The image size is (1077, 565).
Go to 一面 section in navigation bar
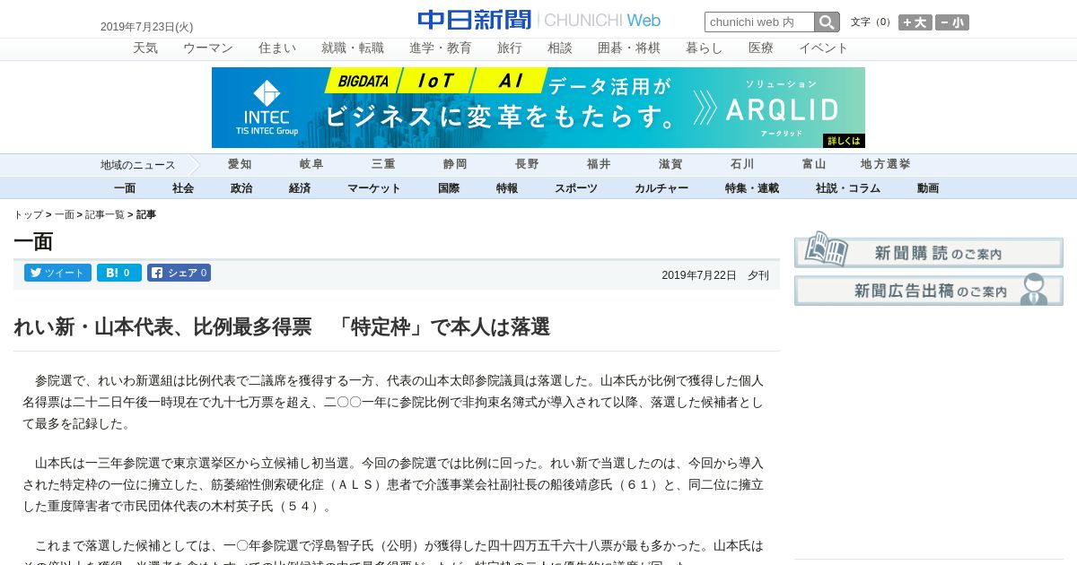click(x=125, y=188)
